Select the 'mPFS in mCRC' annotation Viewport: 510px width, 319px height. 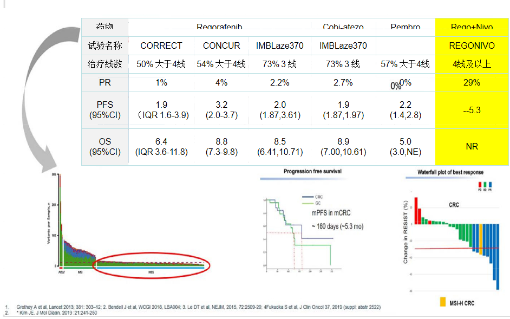(x=331, y=213)
